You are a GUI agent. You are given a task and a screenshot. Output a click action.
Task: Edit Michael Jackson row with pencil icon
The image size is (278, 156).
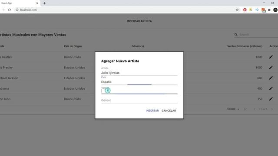coord(271,78)
